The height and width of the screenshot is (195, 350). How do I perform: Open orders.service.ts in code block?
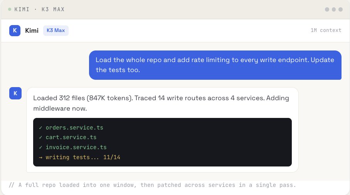pos(74,128)
